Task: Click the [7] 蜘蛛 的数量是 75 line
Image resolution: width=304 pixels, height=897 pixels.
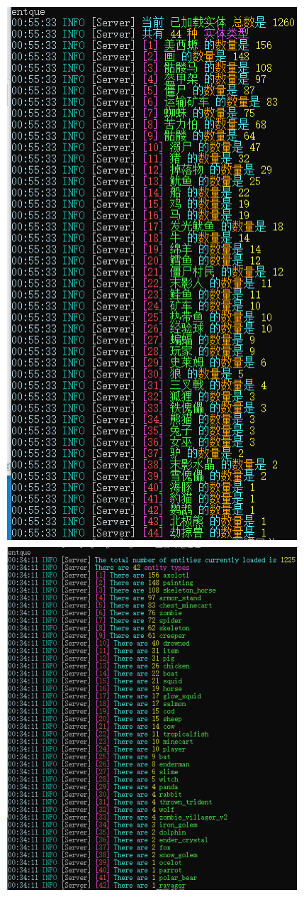Action: 133,113
